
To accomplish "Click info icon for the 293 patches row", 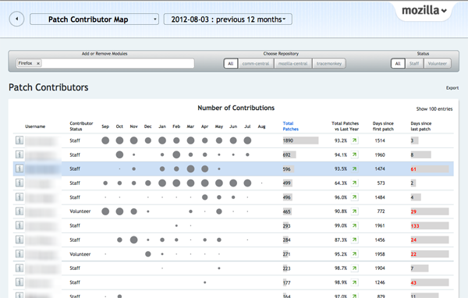I will (x=19, y=225).
